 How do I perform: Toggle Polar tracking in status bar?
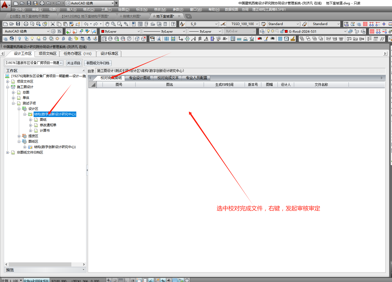pyautogui.click(x=133, y=280)
